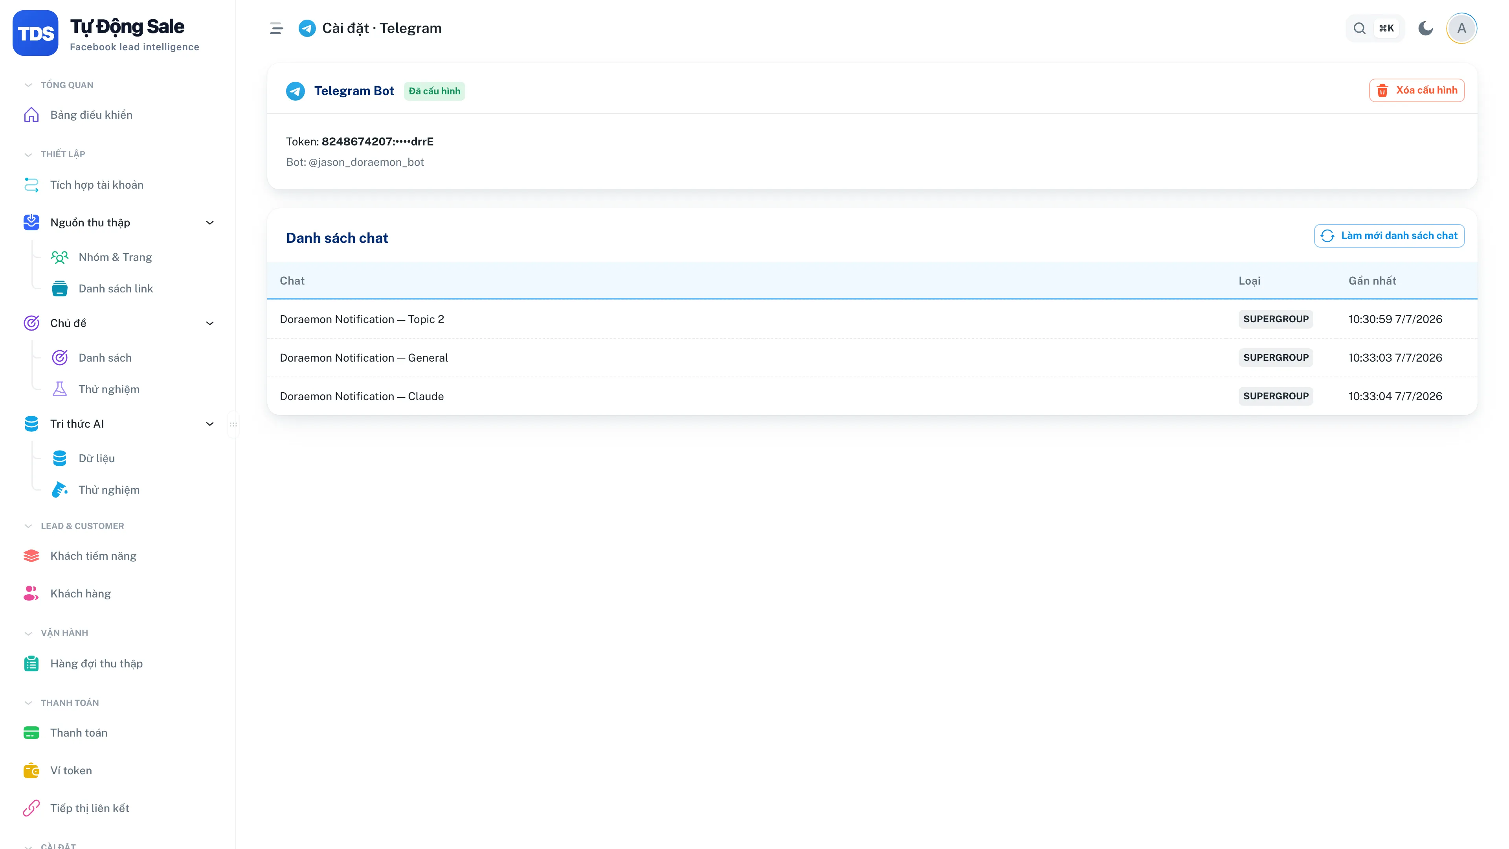
Task: Click Tích hợp tài khoản icon
Action: point(31,185)
